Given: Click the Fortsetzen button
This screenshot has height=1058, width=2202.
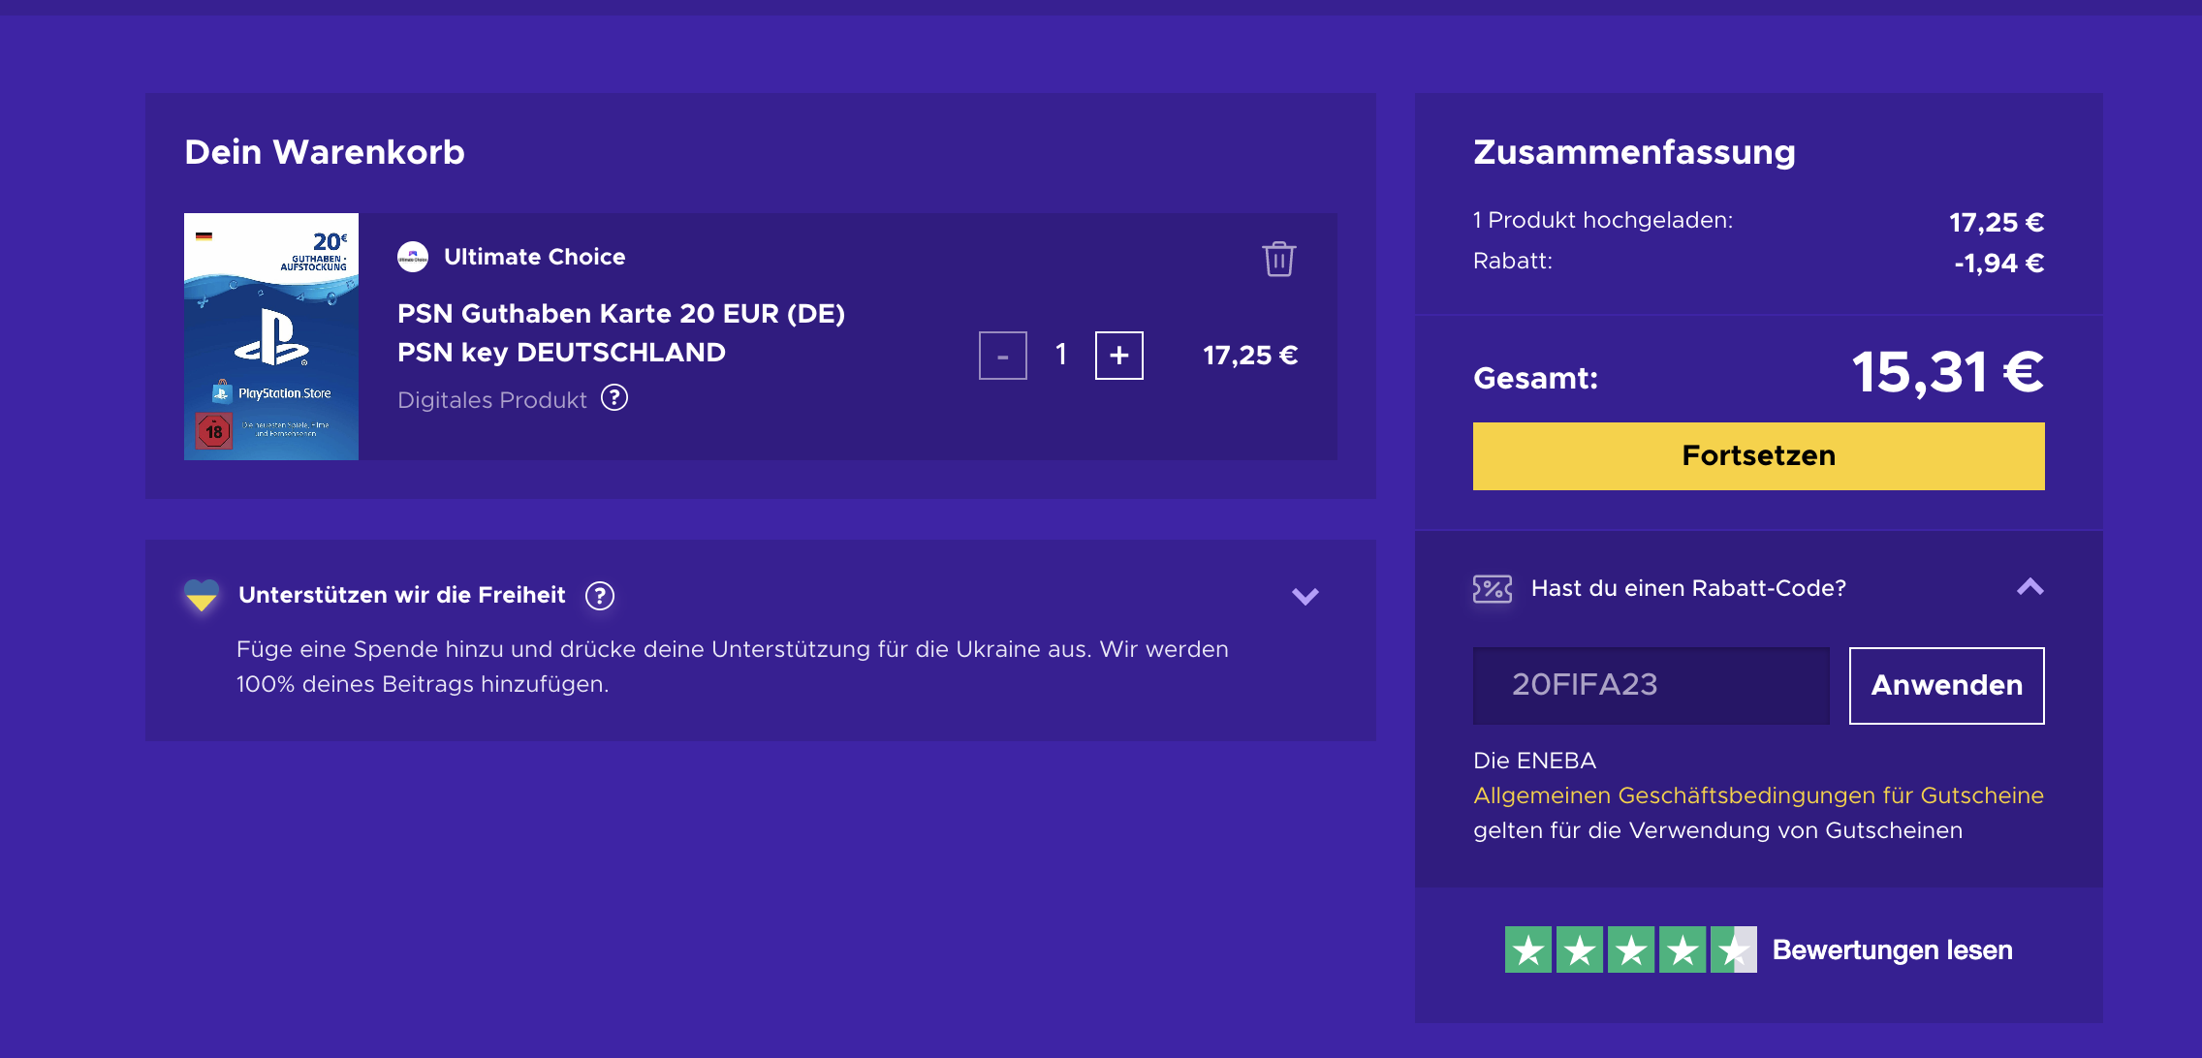Looking at the screenshot, I should click(x=1758, y=455).
